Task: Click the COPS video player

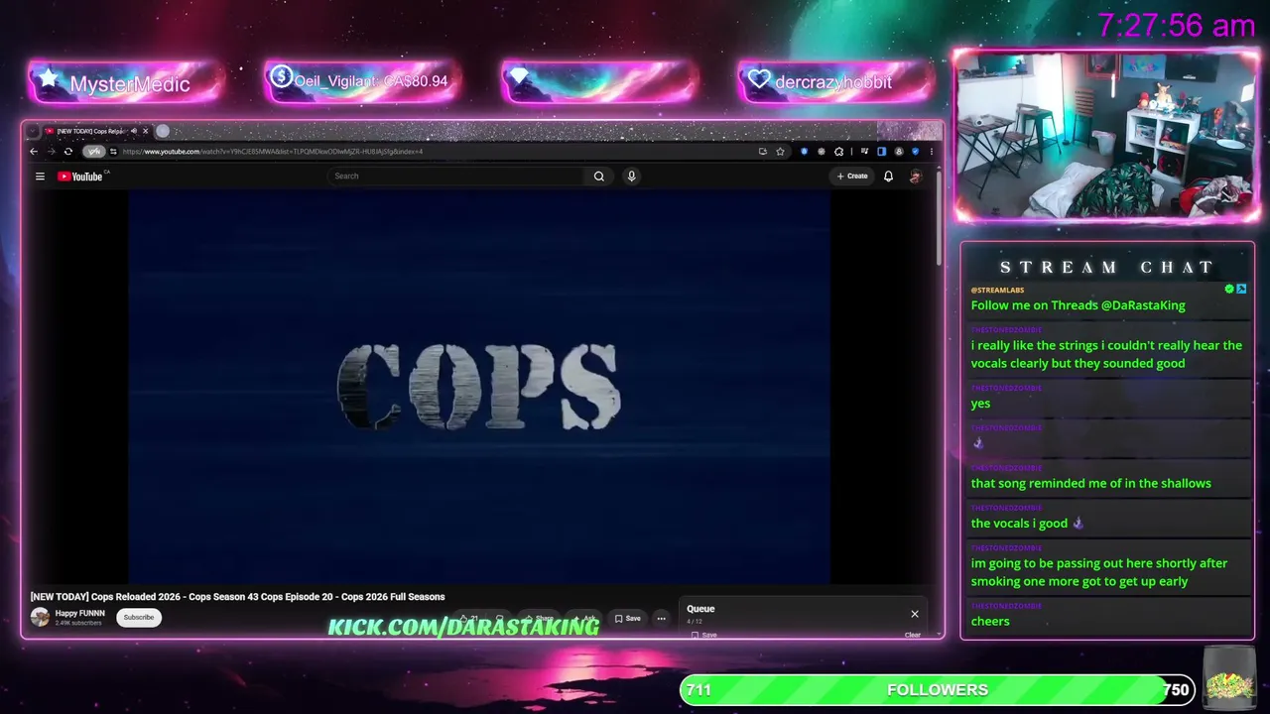Action: pos(479,387)
